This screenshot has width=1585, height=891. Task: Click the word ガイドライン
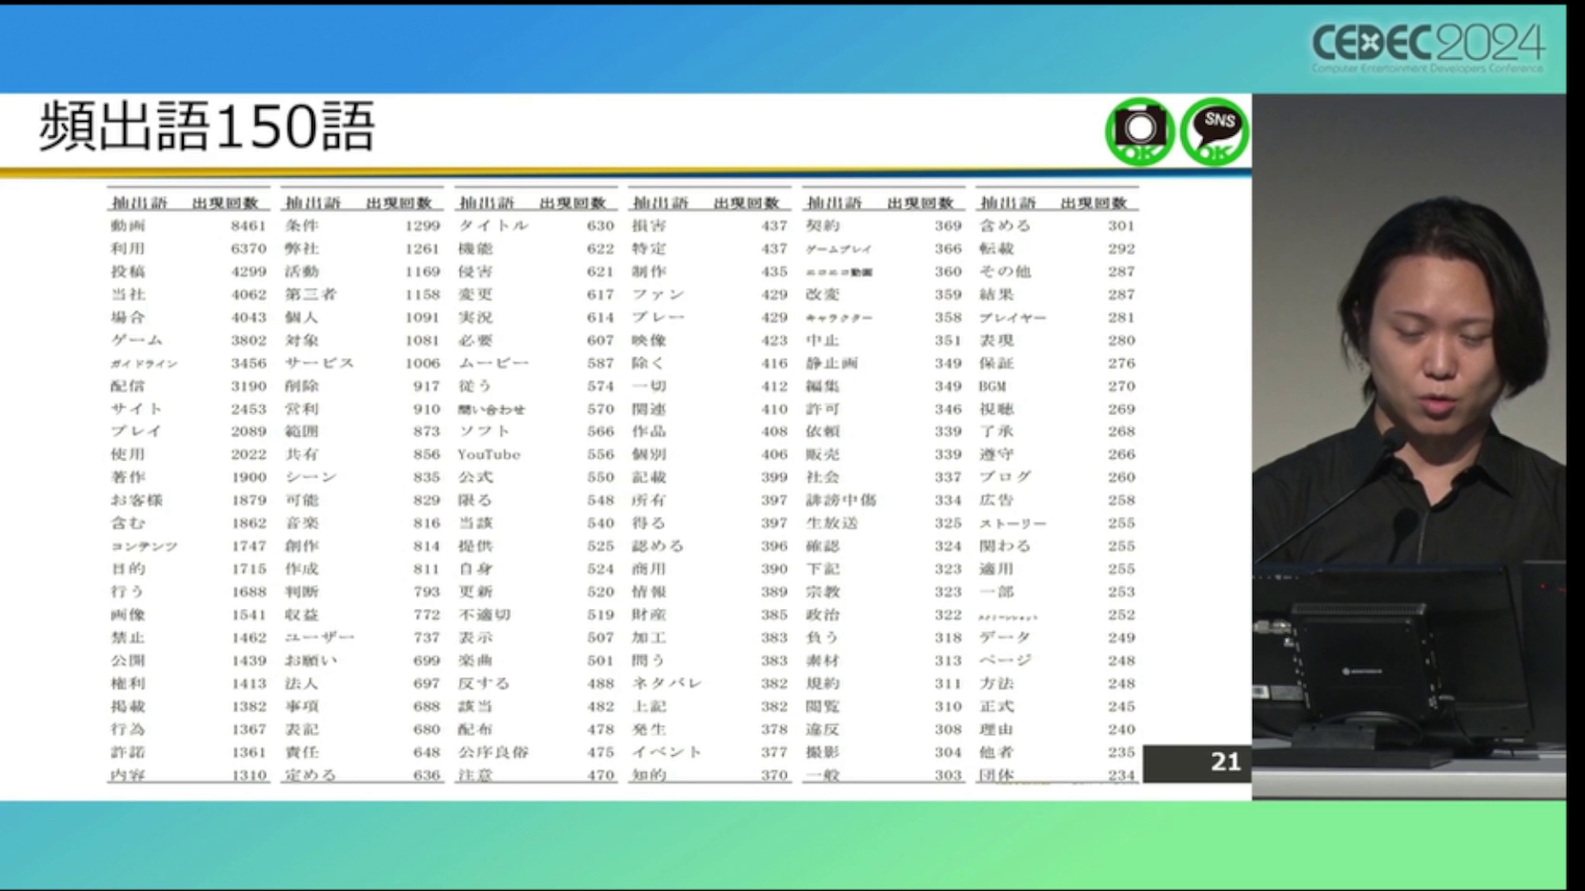(144, 364)
